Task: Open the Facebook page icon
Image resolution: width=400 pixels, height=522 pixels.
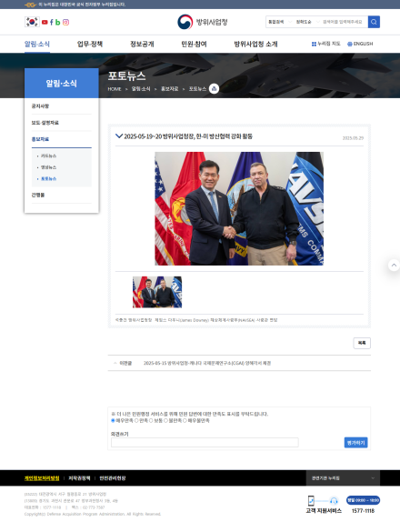Action: (52, 23)
